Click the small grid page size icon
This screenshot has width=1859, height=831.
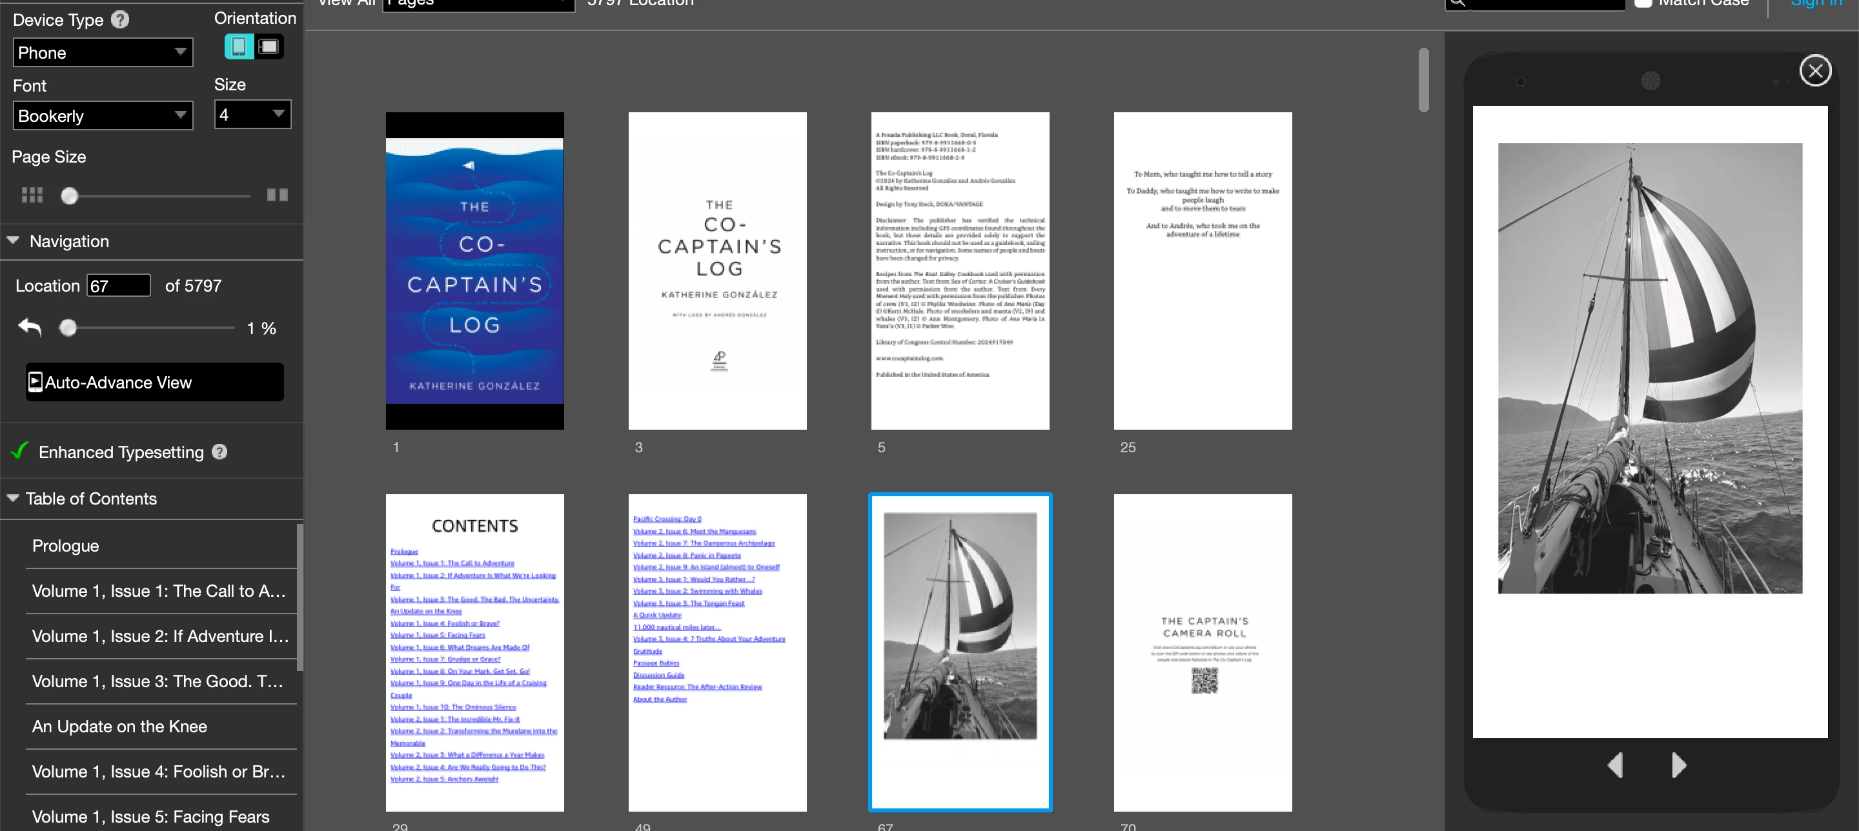(x=32, y=195)
